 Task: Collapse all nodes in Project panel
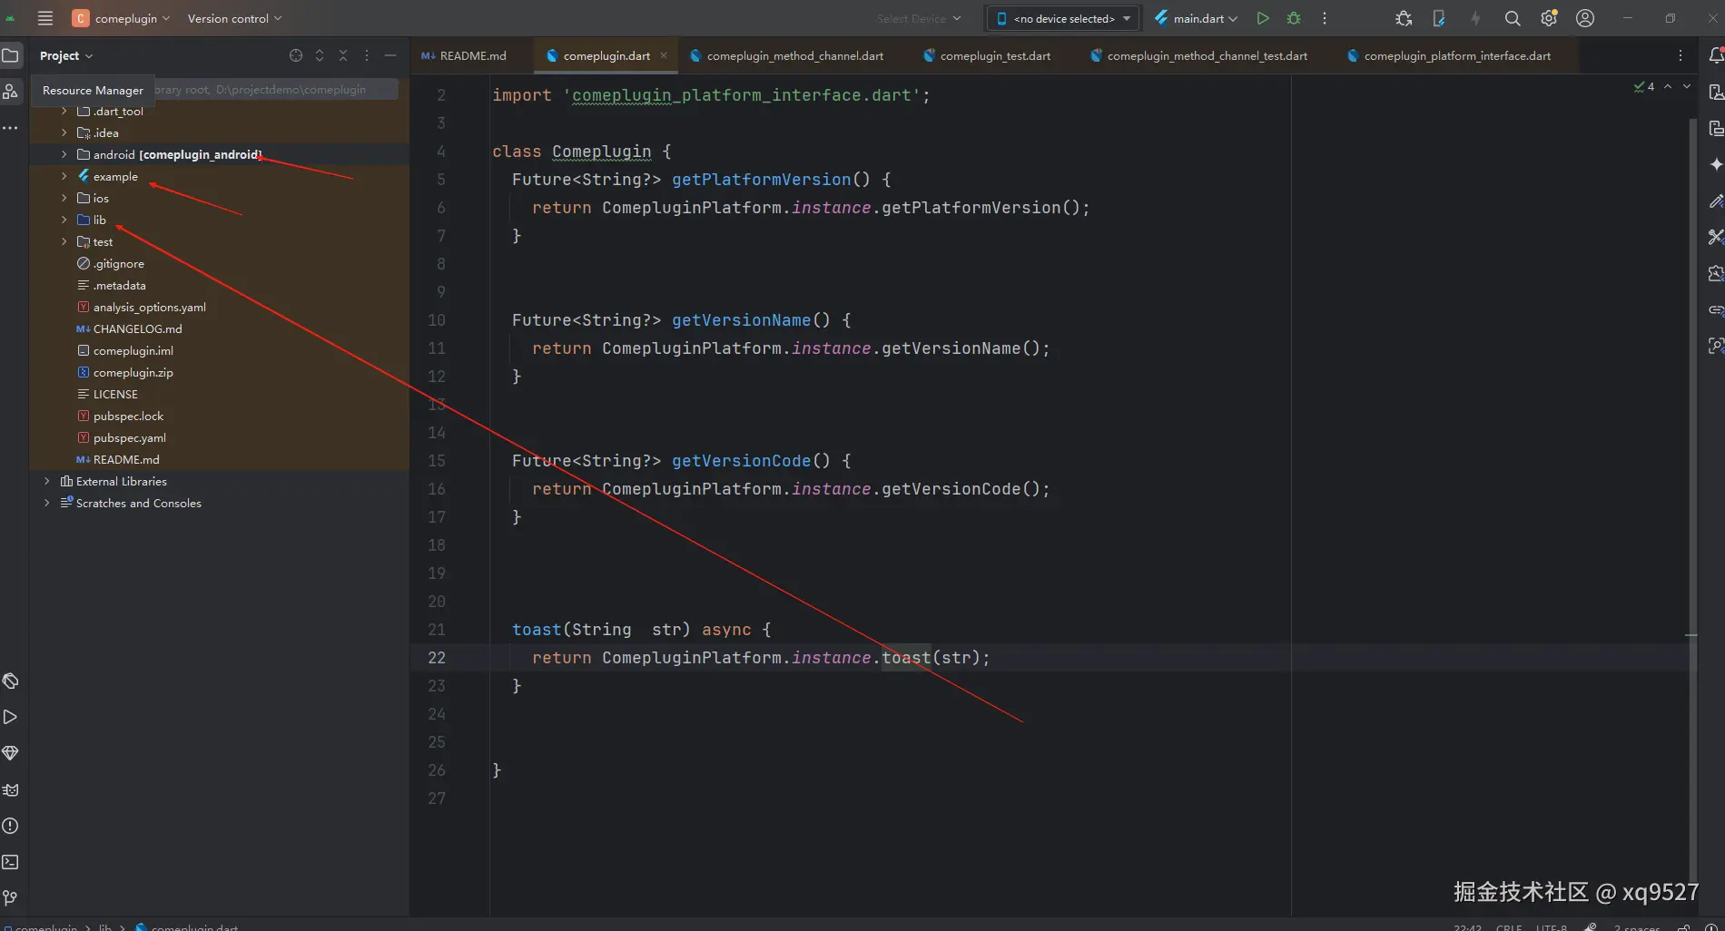tap(343, 55)
